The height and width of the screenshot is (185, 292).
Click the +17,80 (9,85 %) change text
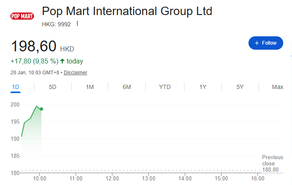tap(34, 61)
